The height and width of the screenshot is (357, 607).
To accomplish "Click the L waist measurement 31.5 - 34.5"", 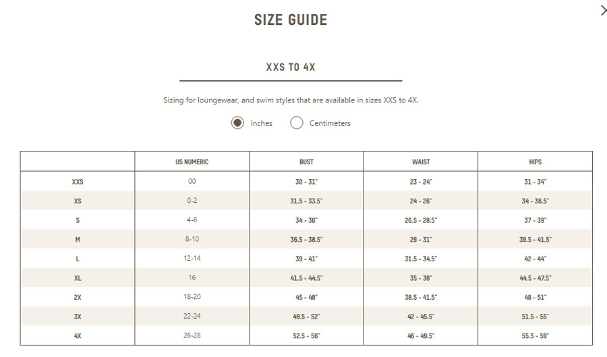I will click(421, 259).
